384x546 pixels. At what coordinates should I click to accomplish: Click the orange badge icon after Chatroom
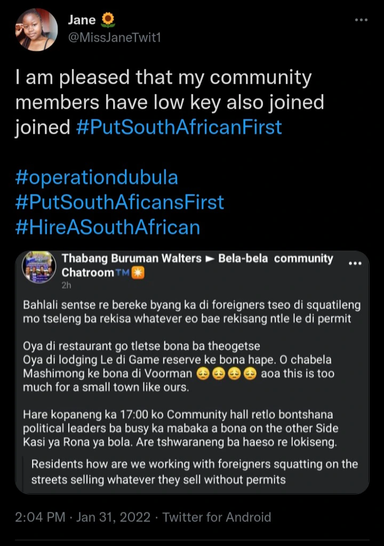pyautogui.click(x=138, y=273)
